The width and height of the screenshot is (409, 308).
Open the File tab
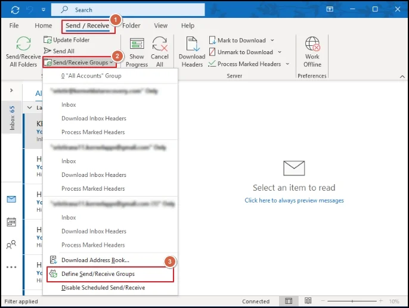tap(14, 26)
